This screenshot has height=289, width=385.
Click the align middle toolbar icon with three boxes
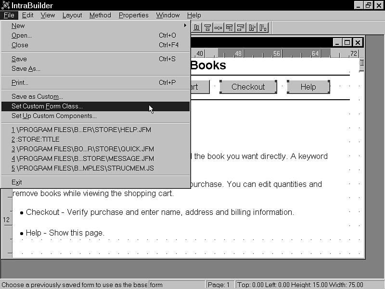coord(218,28)
